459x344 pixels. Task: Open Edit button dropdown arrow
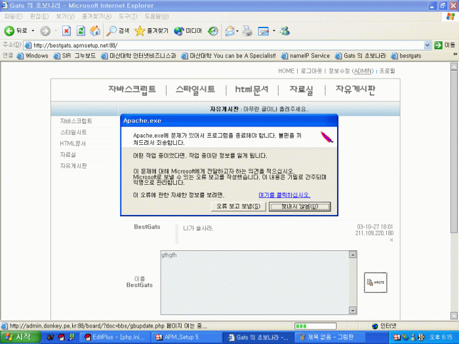274,31
